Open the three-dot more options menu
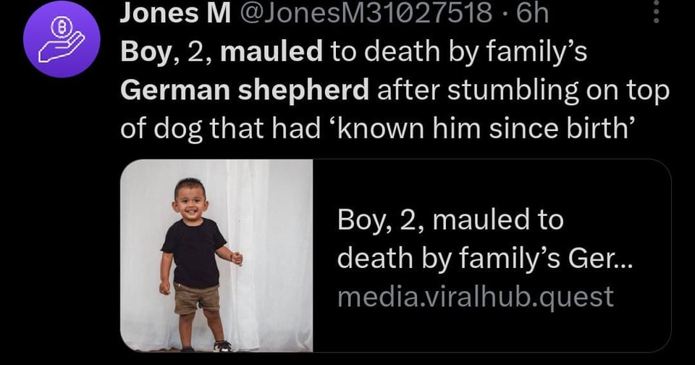The height and width of the screenshot is (365, 695). [656, 12]
